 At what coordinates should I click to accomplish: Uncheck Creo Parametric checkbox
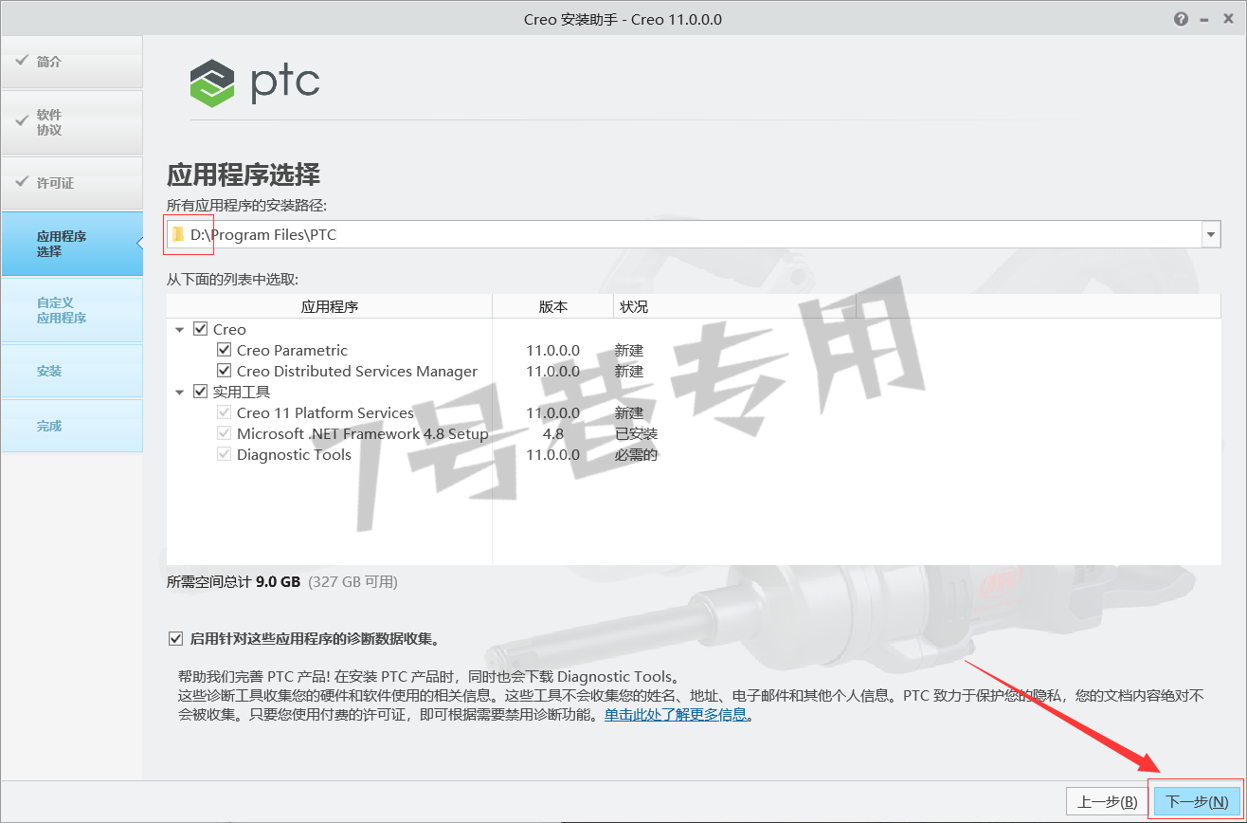224,350
